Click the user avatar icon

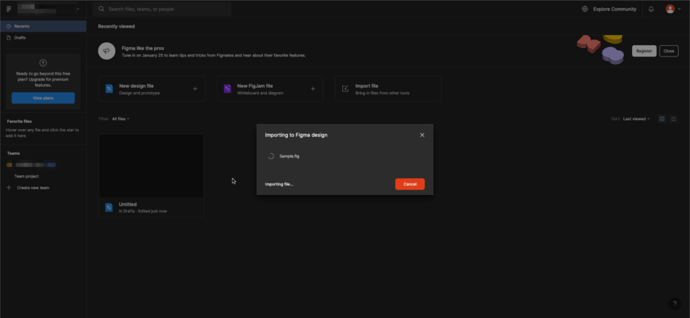[x=670, y=9]
